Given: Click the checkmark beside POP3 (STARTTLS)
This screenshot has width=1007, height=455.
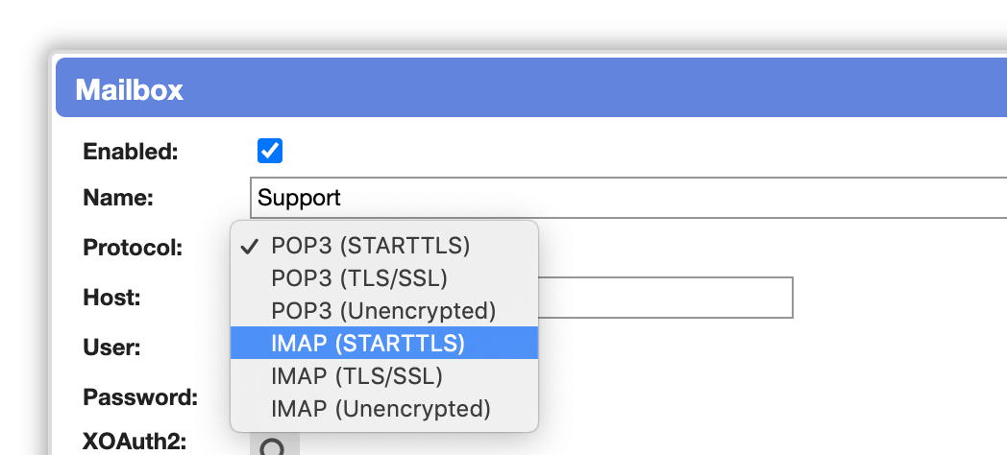Looking at the screenshot, I should click(x=250, y=247).
